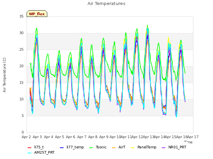Click the 35 y-axis tick label
The image size is (213, 159).
click(x=21, y=16)
